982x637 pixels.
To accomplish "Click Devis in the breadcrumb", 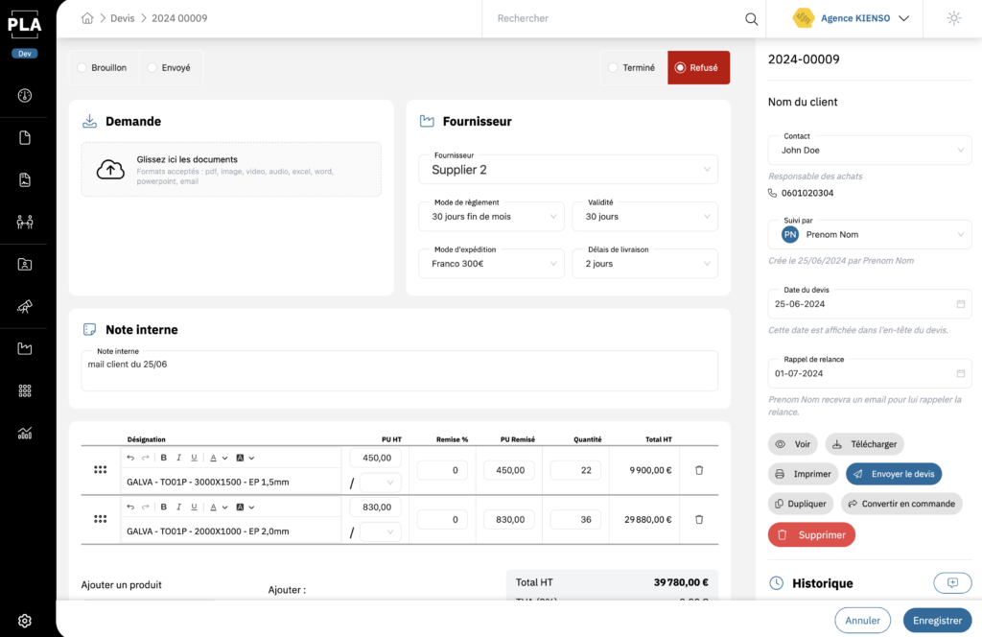I will click(123, 18).
